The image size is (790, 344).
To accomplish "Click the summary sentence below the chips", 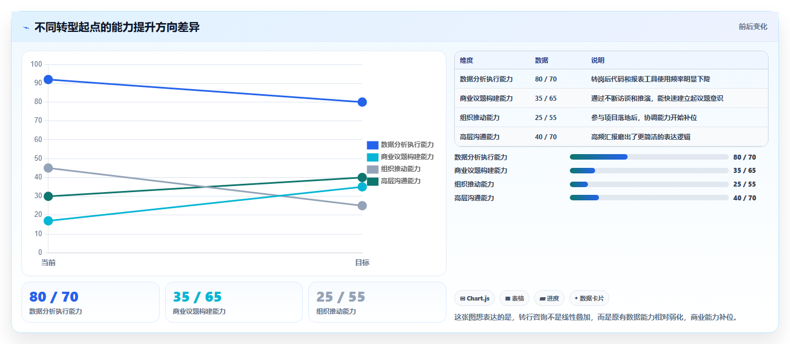I will [x=596, y=317].
